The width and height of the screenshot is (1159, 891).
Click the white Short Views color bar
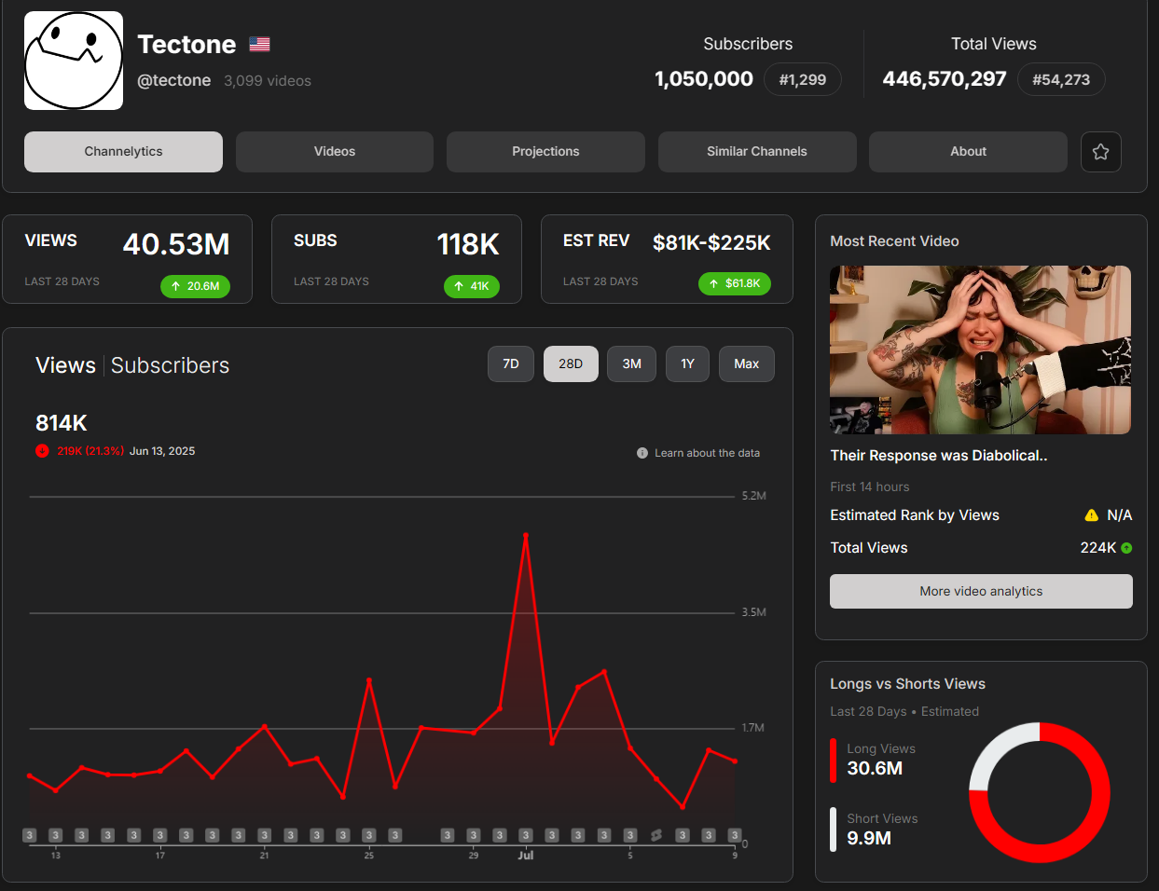834,829
